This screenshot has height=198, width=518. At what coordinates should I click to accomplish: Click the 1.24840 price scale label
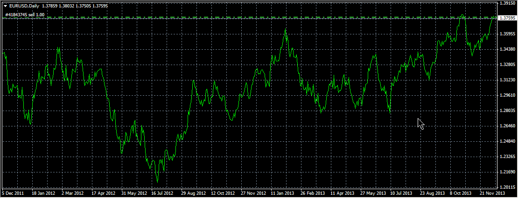(x=507, y=141)
